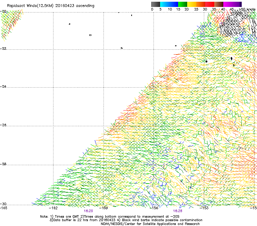Click the '-165' longitude label
This screenshot has height=226, width=257.
4,208
